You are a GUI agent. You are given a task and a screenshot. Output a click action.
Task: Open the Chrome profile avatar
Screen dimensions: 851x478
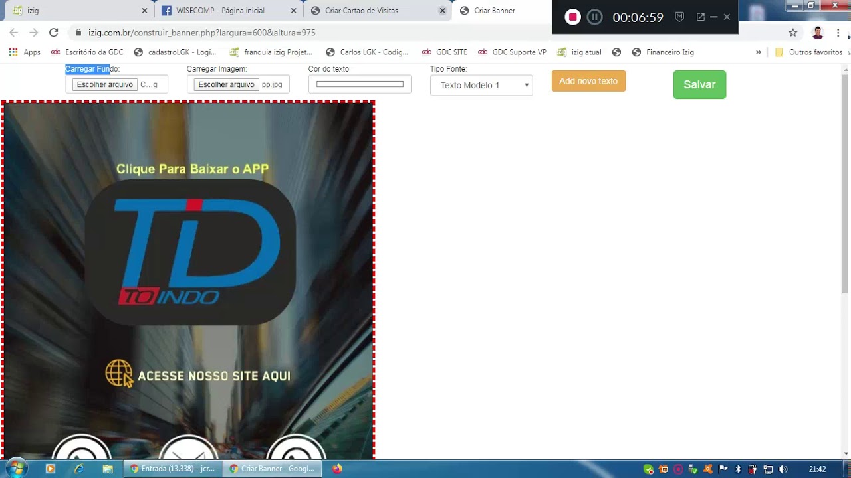click(x=818, y=33)
